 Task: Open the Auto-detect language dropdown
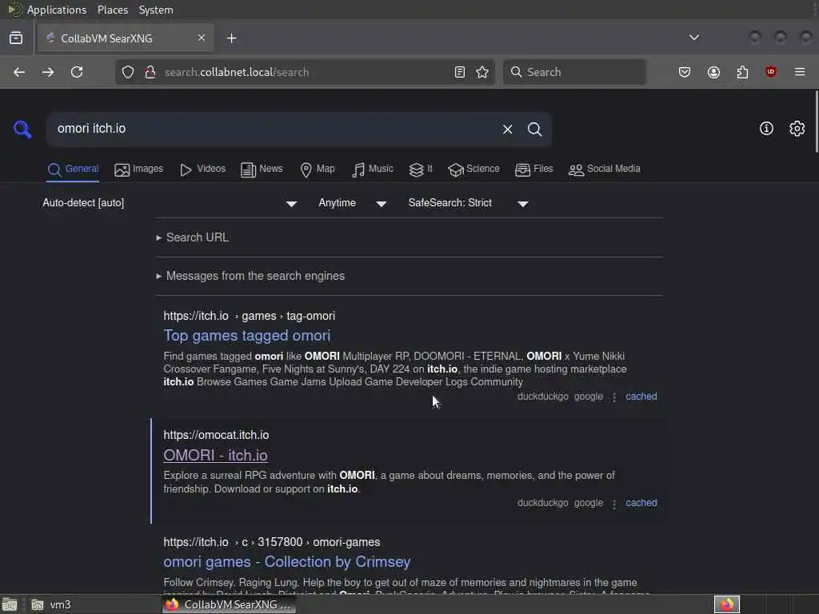170,203
